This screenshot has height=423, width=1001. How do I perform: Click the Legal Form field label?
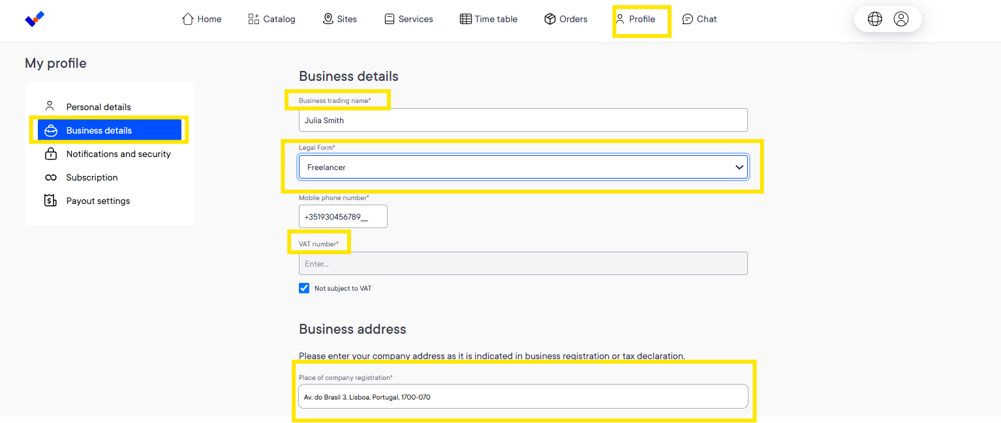317,148
